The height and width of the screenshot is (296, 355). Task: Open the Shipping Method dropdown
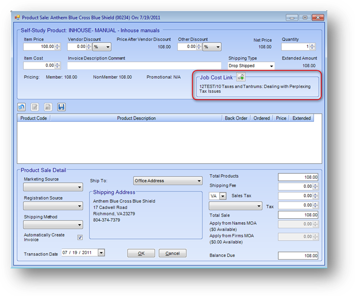[x=53, y=225]
